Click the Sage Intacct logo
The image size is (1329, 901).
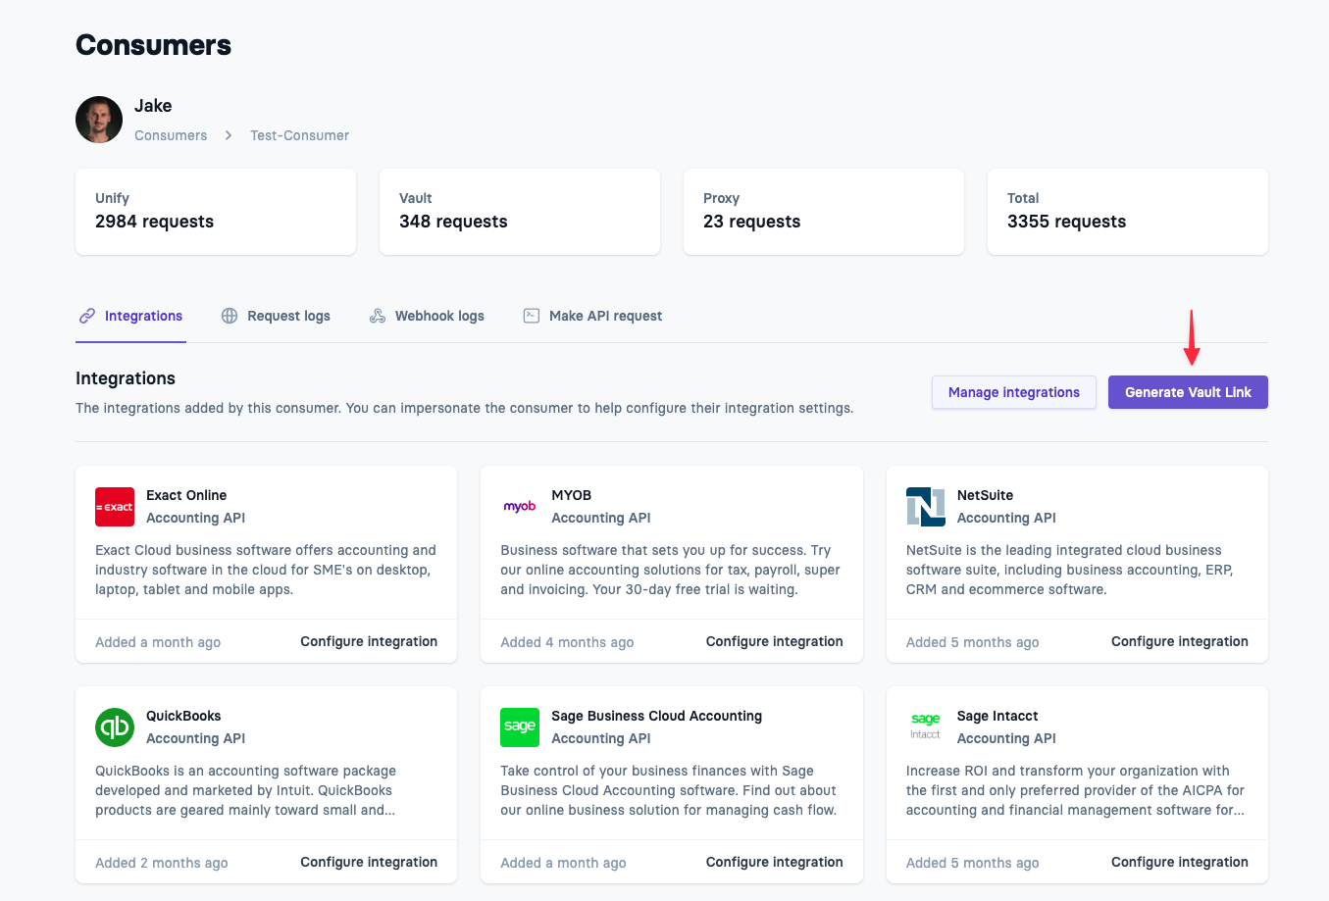coord(926,727)
